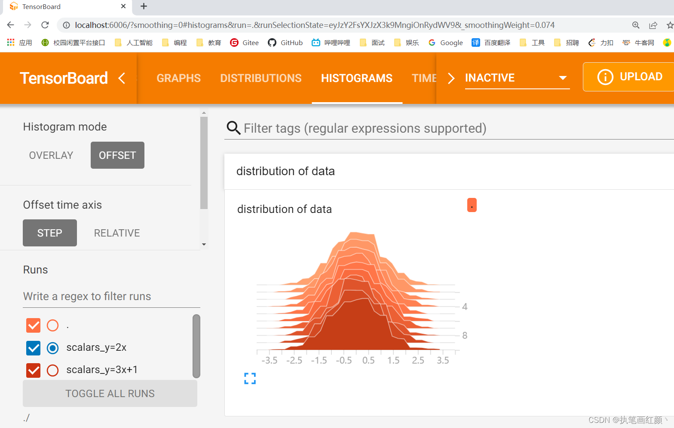Image resolution: width=674 pixels, height=428 pixels.
Task: Set offset time axis to STEP
Action: 50,233
